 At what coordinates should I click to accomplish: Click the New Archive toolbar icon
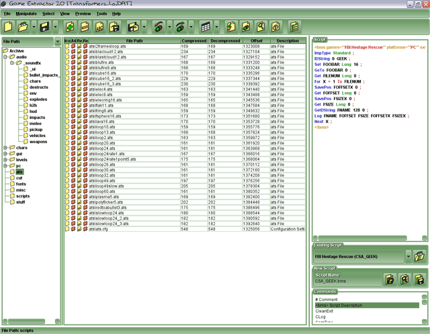(x=8, y=27)
